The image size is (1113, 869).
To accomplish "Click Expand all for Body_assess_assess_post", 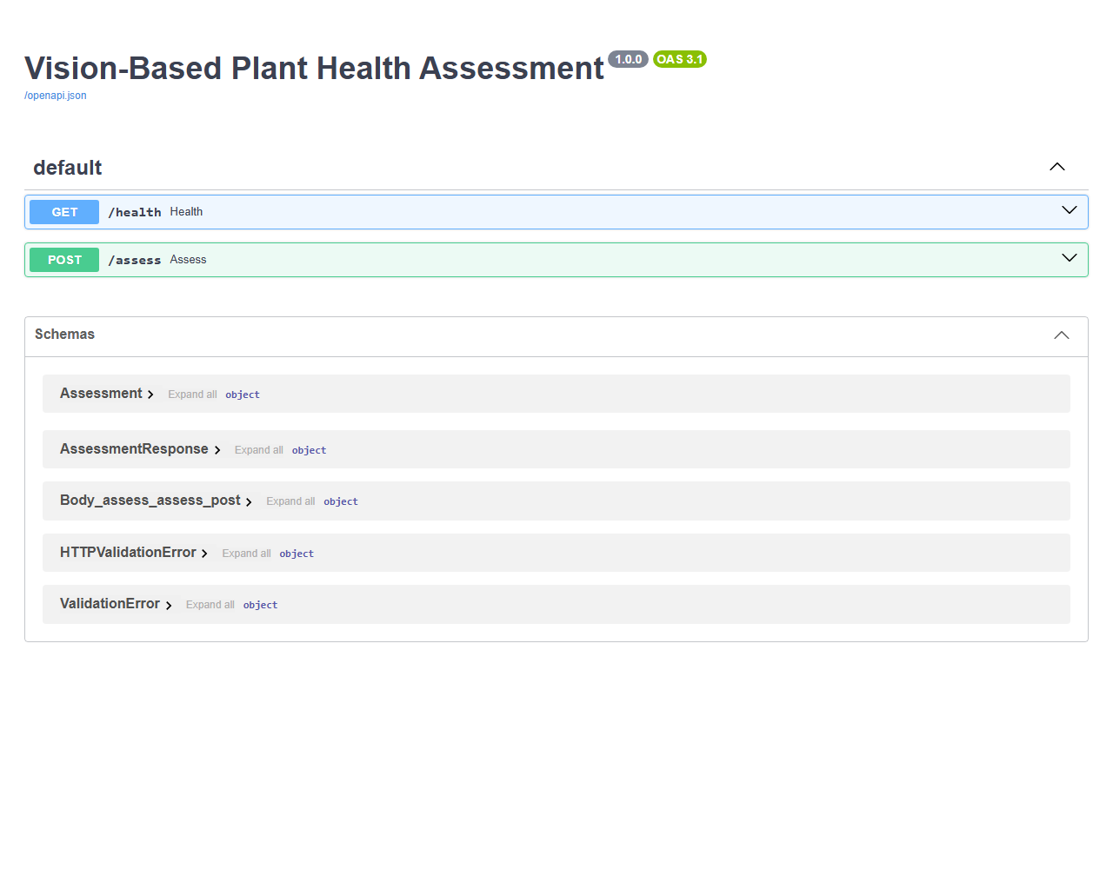I will [290, 501].
